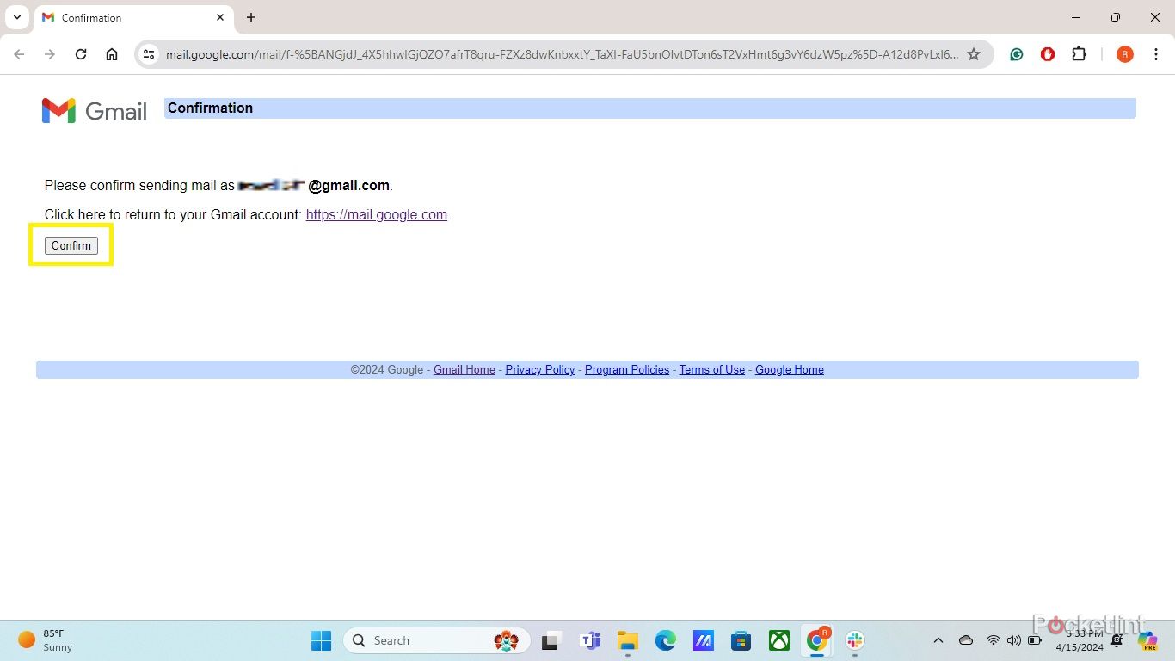The width and height of the screenshot is (1175, 661).
Task: Open the mail.google.com return link
Action: click(x=376, y=215)
